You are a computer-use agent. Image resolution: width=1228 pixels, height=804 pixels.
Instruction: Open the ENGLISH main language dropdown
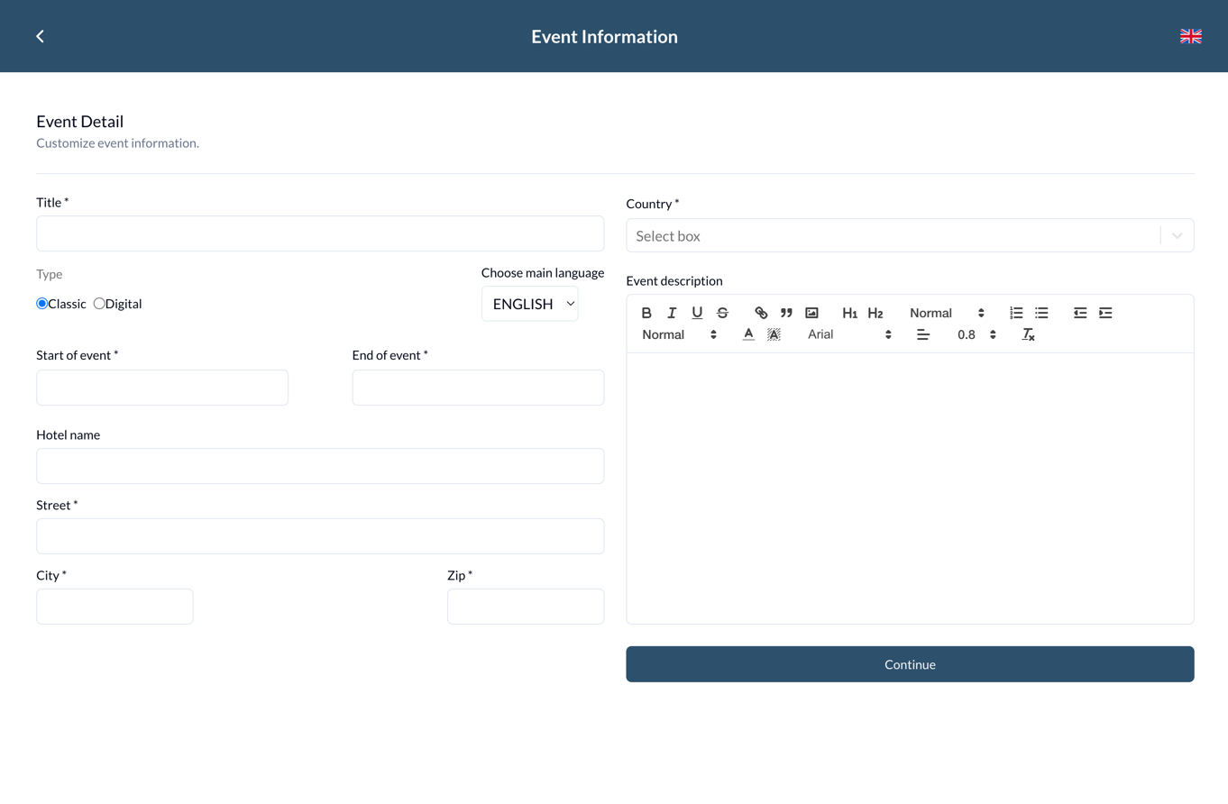[530, 304]
